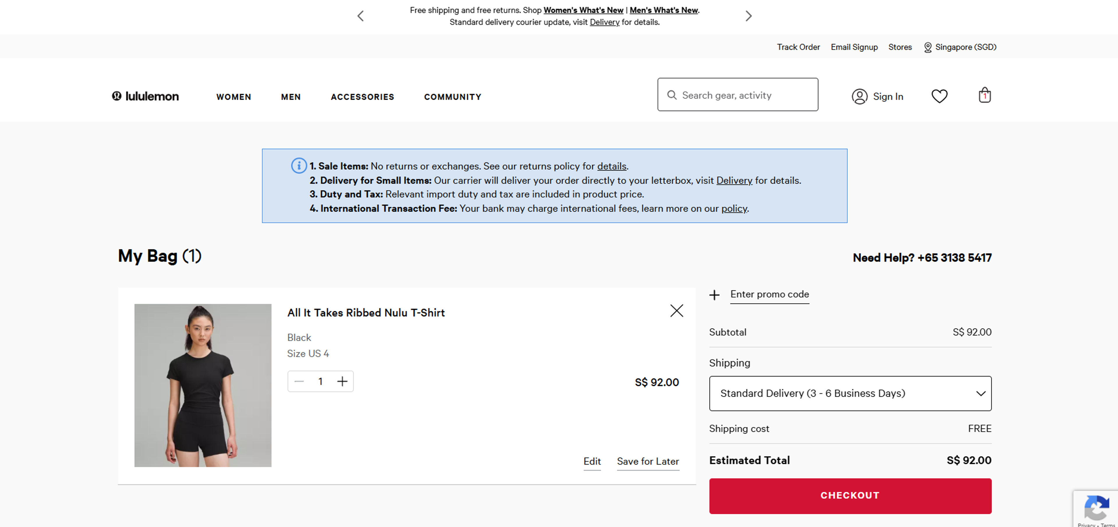1118x527 pixels.
Task: Click the All It Takes Ribbed Nulu T-Shirt title
Action: coord(365,312)
